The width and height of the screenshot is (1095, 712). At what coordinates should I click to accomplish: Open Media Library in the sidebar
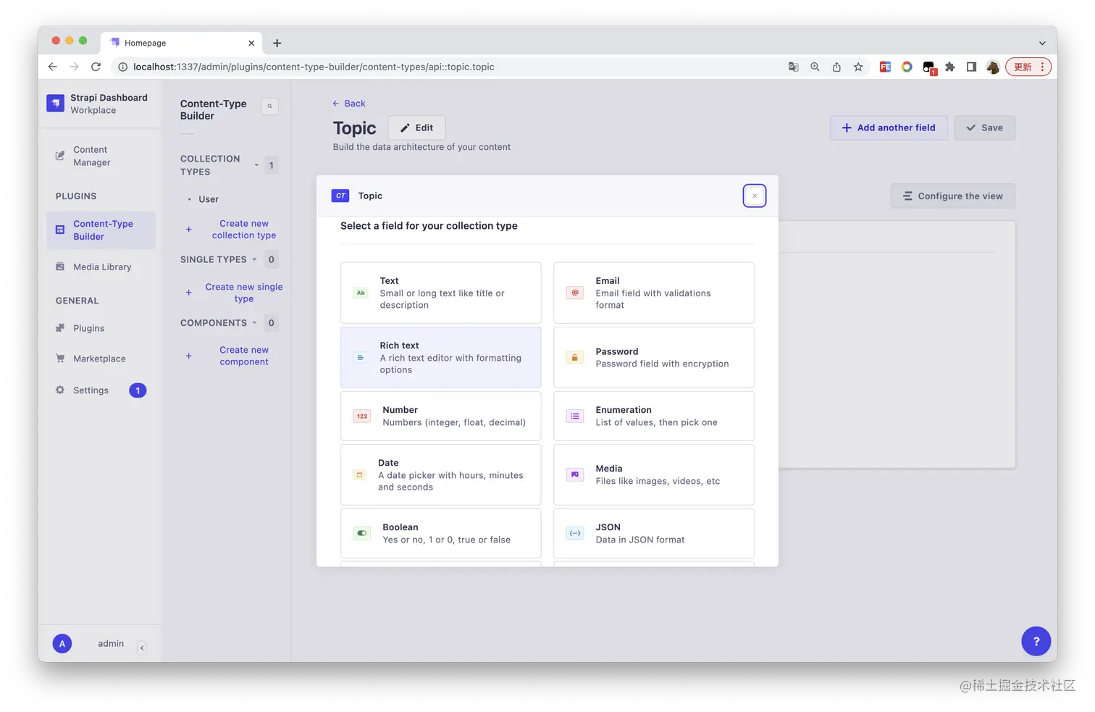tap(101, 267)
